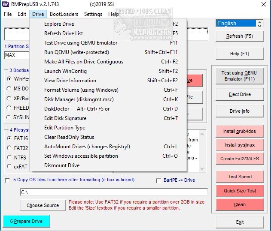Viewport: 271px width, 231px height.
Task: Step through the English language selector arrows
Action: coord(259,23)
